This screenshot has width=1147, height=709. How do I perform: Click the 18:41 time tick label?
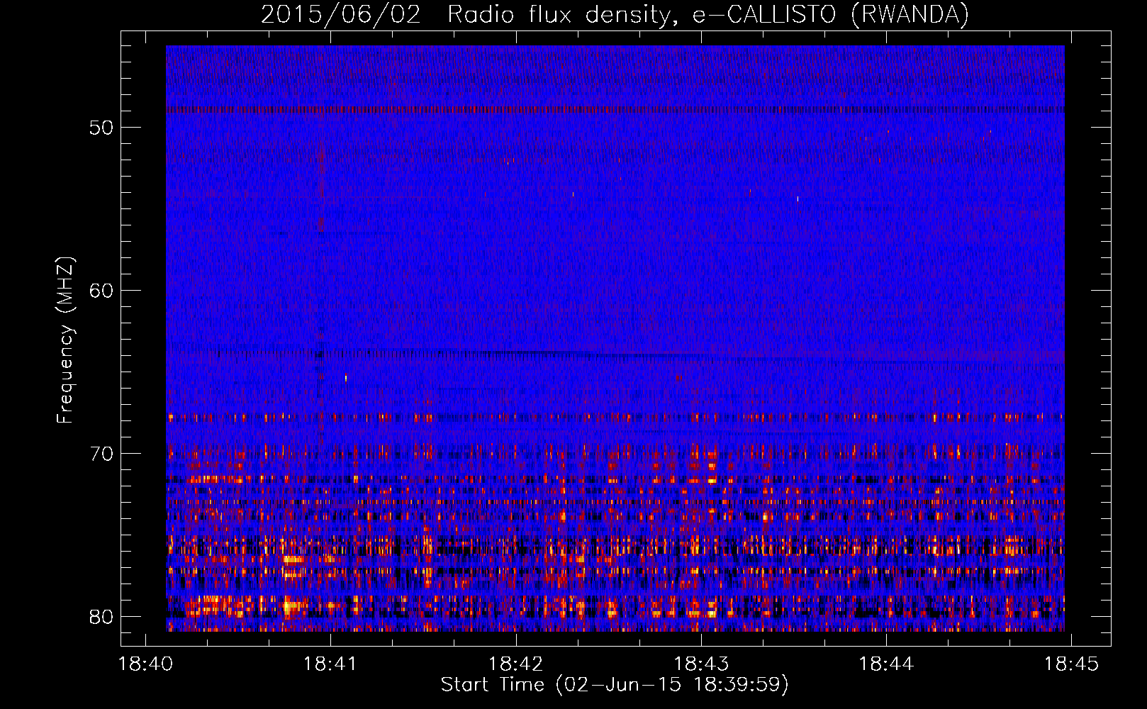330,664
